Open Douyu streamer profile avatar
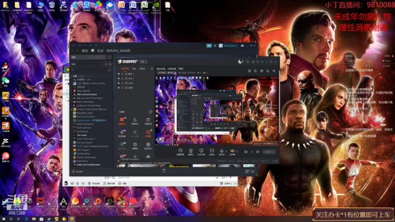Viewport: 395px width, 222px height. coord(240,62)
